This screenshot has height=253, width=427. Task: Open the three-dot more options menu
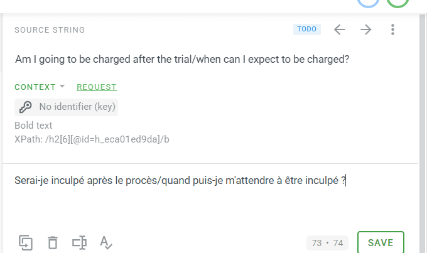coord(392,30)
